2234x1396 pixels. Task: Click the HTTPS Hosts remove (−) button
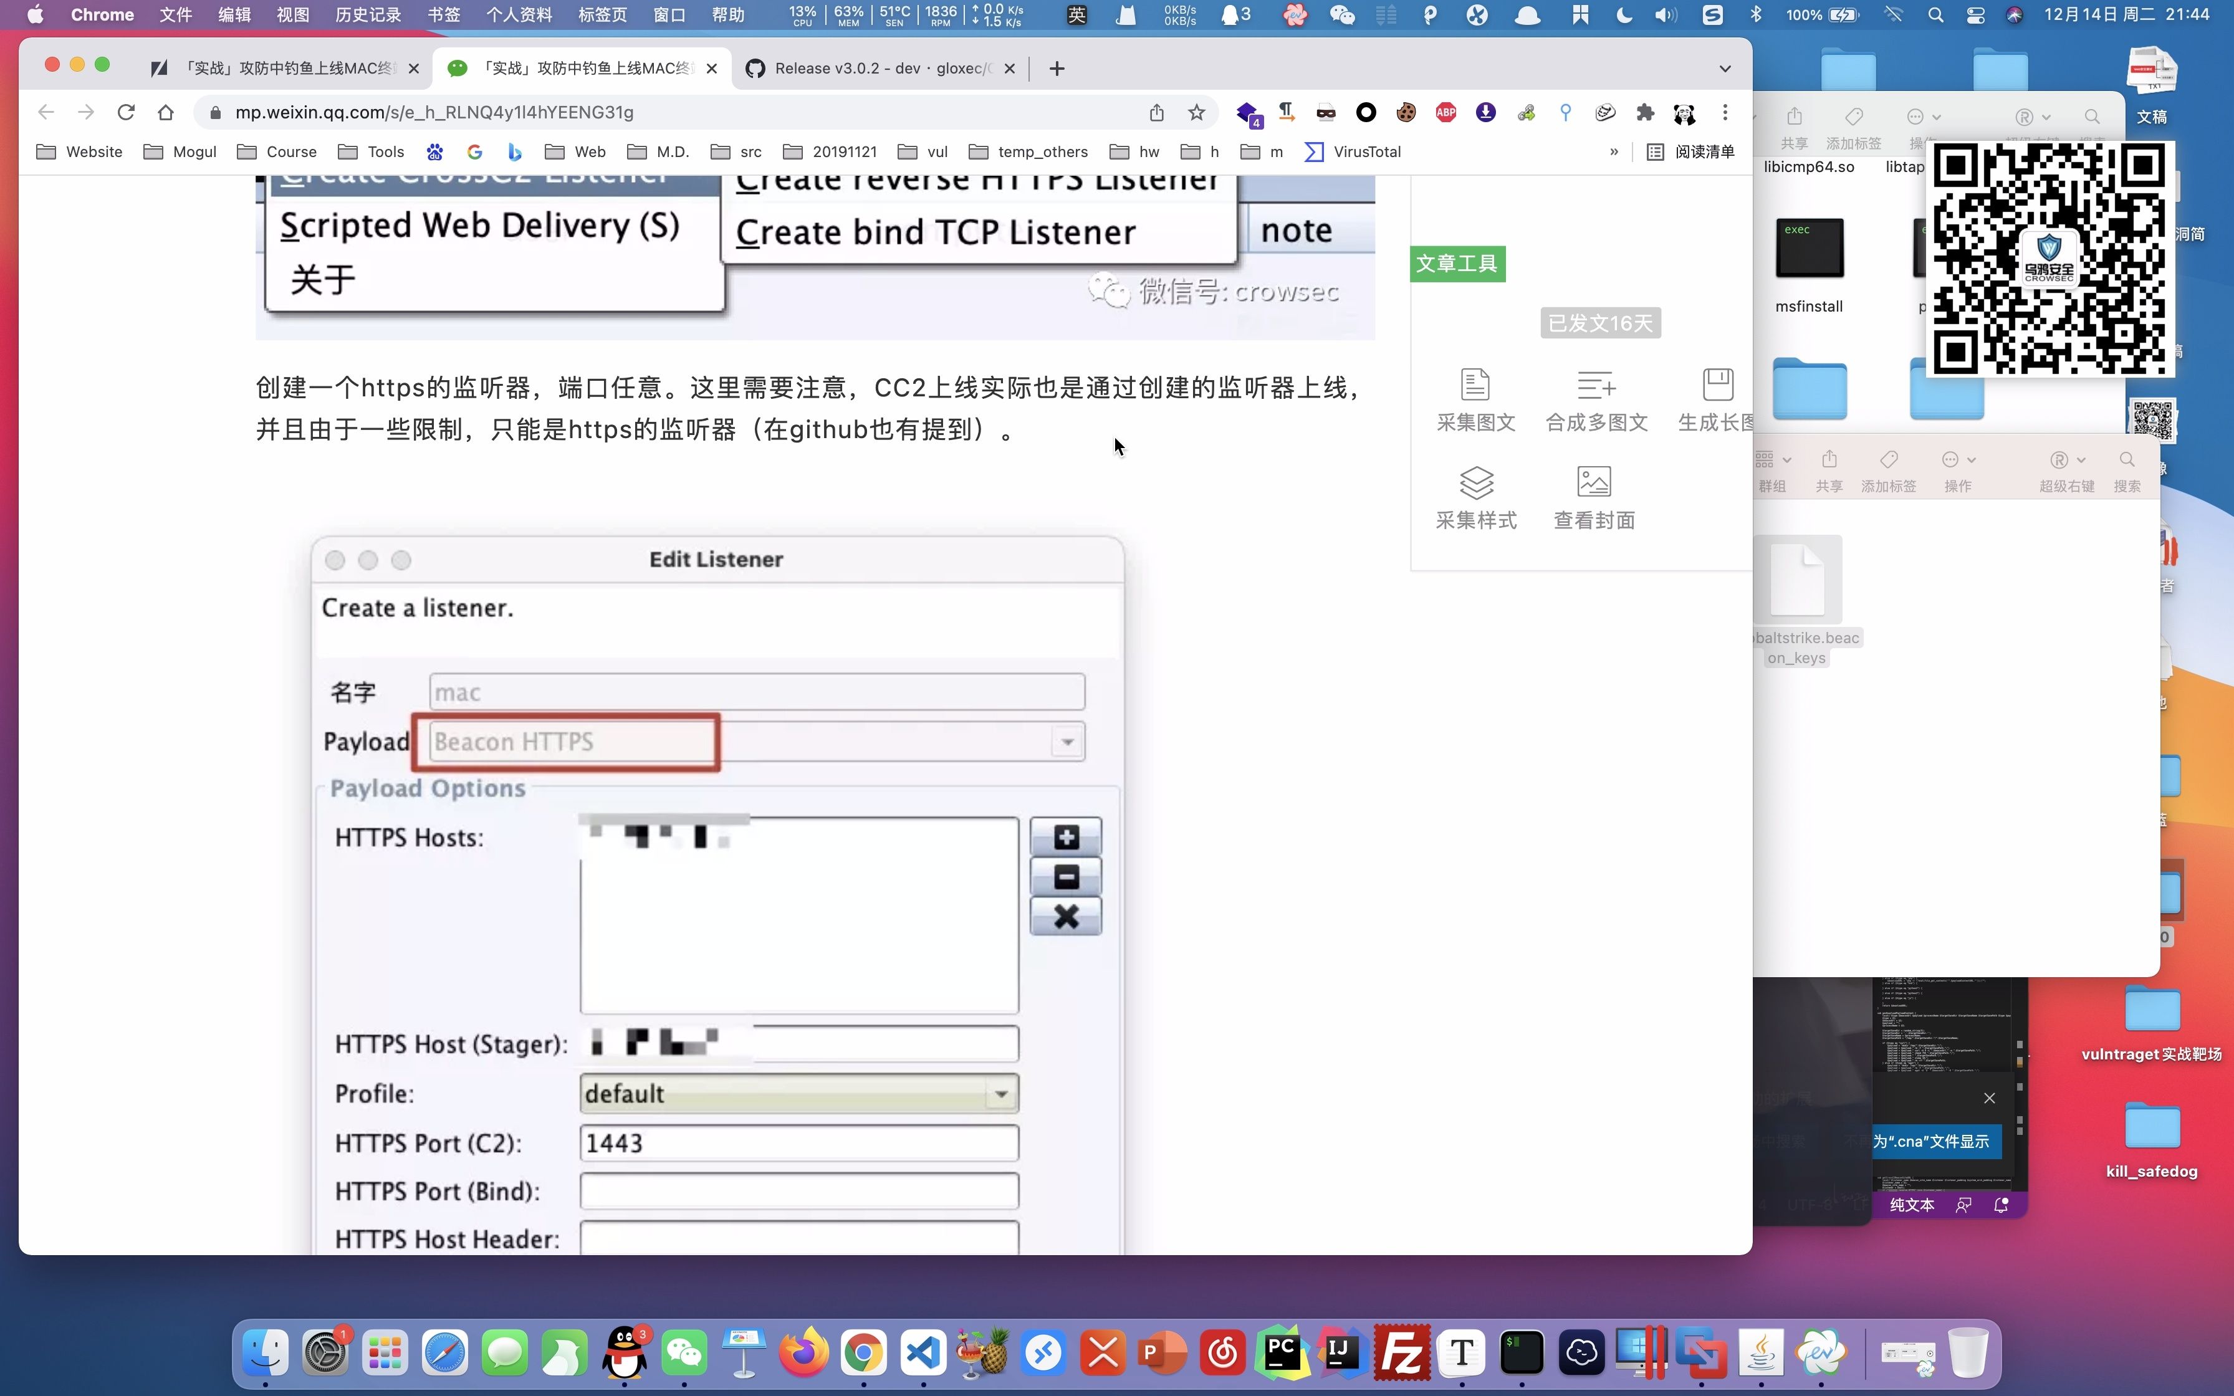pyautogui.click(x=1067, y=876)
